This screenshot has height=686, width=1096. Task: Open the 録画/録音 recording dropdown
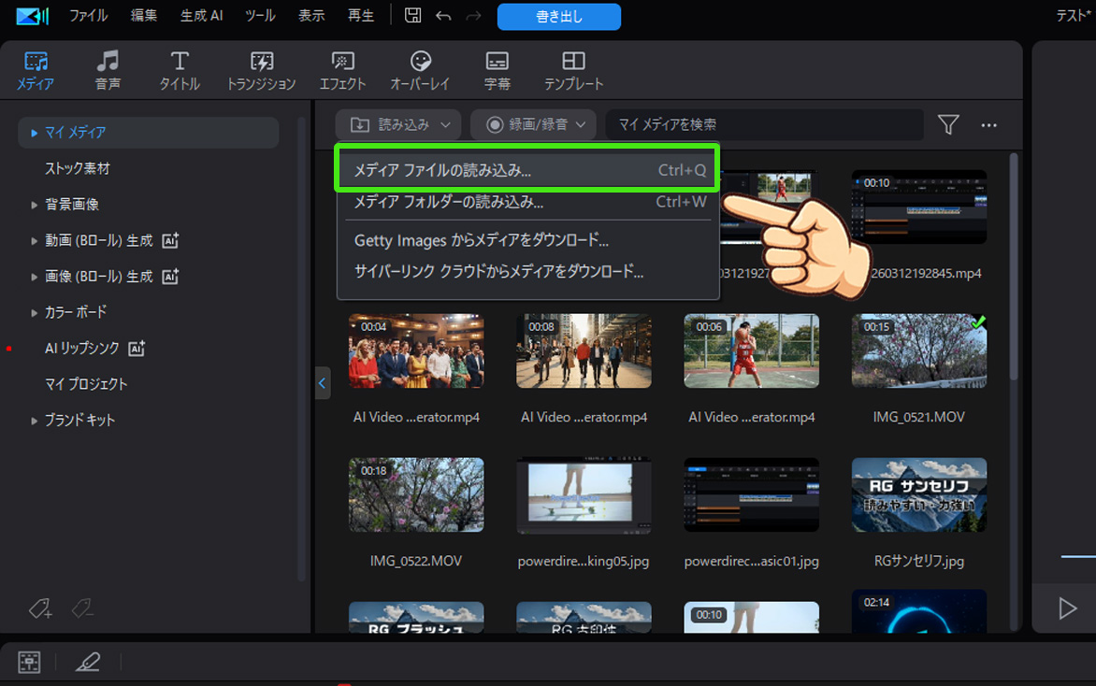pos(532,123)
